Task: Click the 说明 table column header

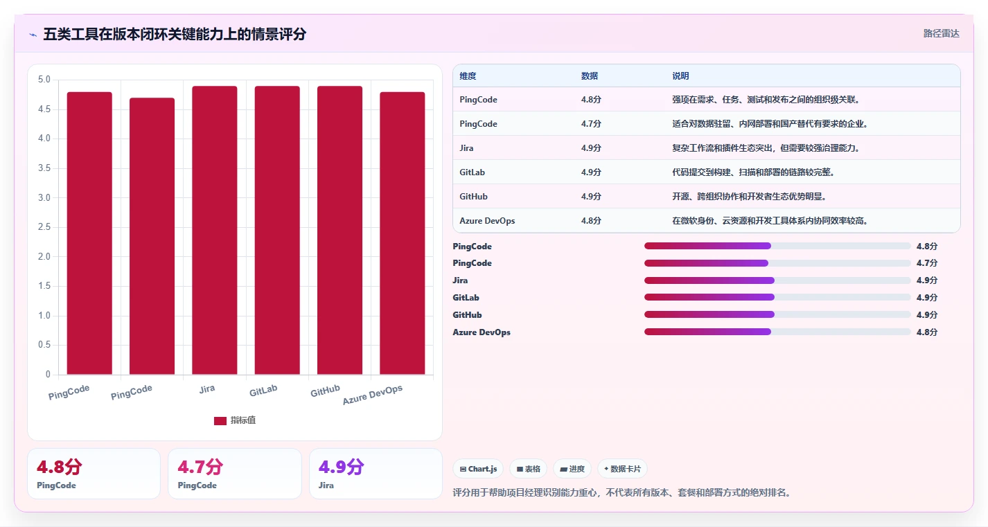Action: [x=680, y=76]
